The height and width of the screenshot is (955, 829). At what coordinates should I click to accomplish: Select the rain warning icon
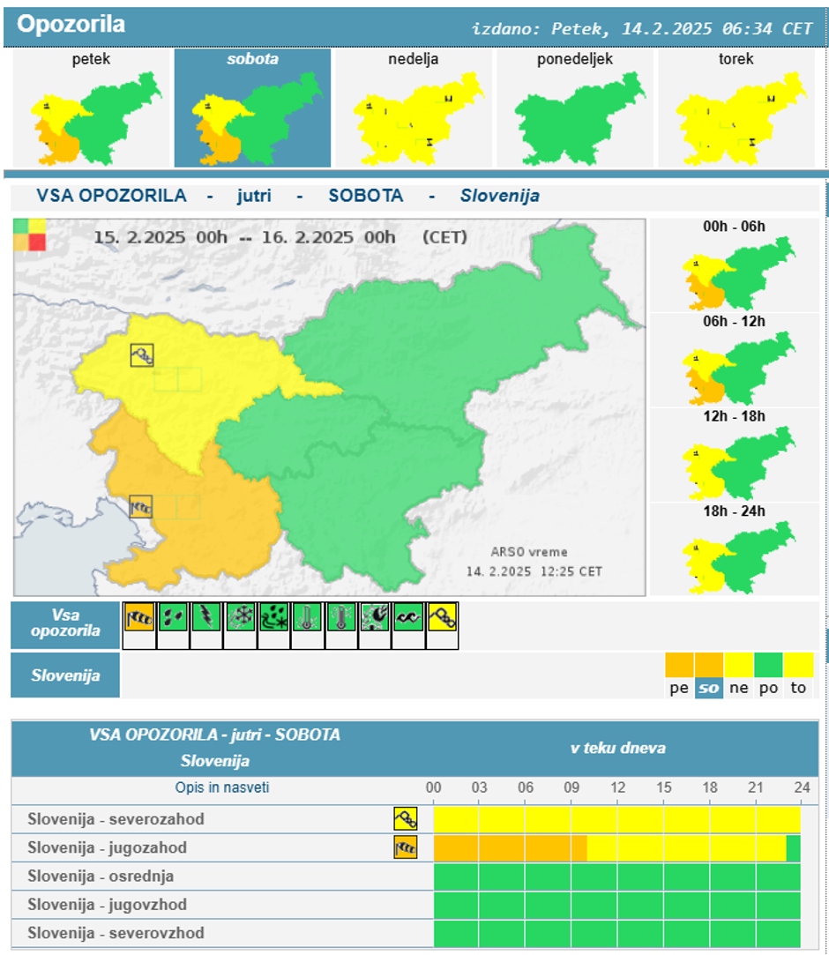pyautogui.click(x=173, y=617)
